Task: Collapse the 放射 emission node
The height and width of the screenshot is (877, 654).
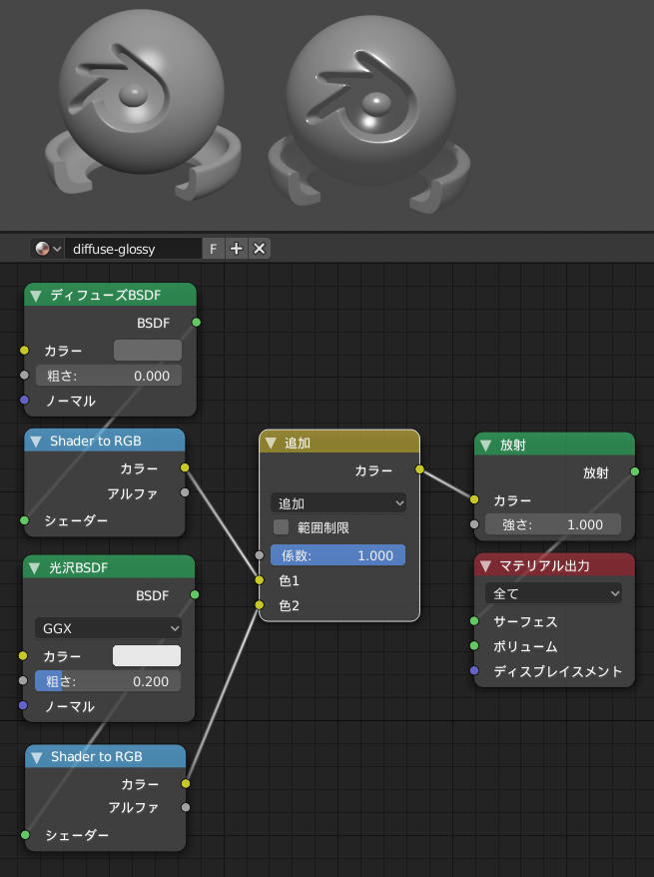Action: tap(485, 445)
